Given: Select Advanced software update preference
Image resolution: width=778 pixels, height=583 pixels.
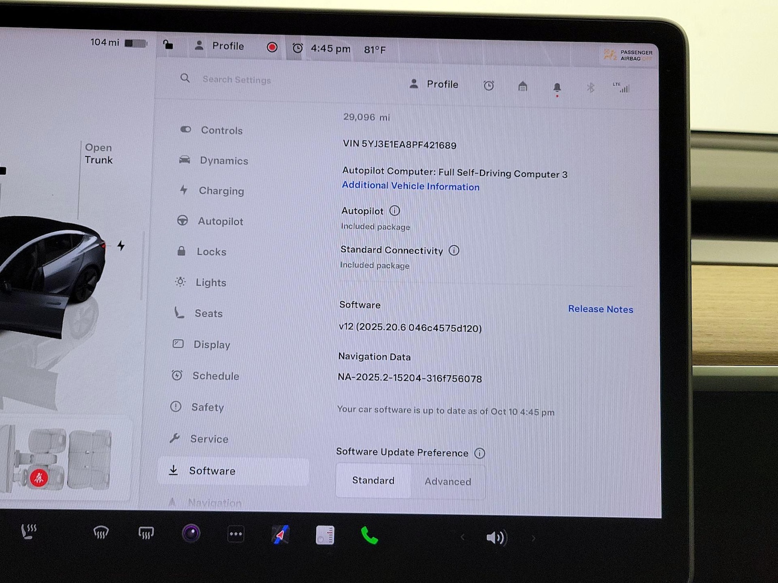Looking at the screenshot, I should pos(448,481).
